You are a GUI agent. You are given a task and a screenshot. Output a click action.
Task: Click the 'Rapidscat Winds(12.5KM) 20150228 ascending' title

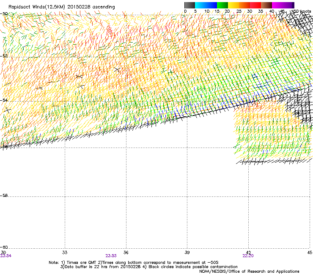(62, 7)
